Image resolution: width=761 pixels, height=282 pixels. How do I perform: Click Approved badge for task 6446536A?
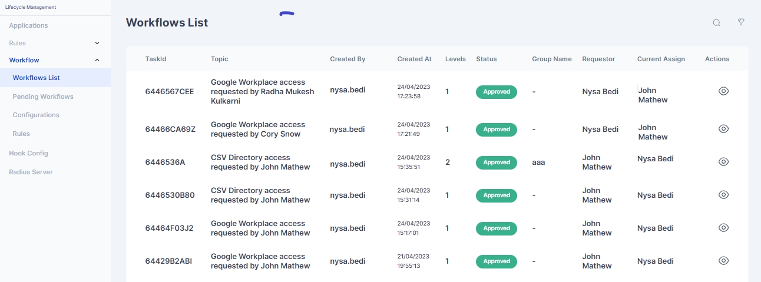click(496, 162)
